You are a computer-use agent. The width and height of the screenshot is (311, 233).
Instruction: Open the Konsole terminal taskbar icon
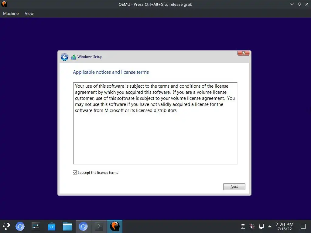click(x=99, y=226)
